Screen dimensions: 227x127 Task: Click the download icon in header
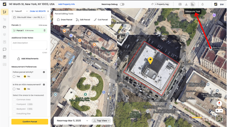click(x=186, y=4)
